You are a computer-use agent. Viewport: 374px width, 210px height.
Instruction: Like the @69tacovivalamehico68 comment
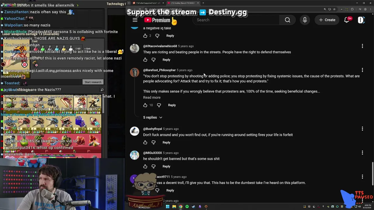145,60
